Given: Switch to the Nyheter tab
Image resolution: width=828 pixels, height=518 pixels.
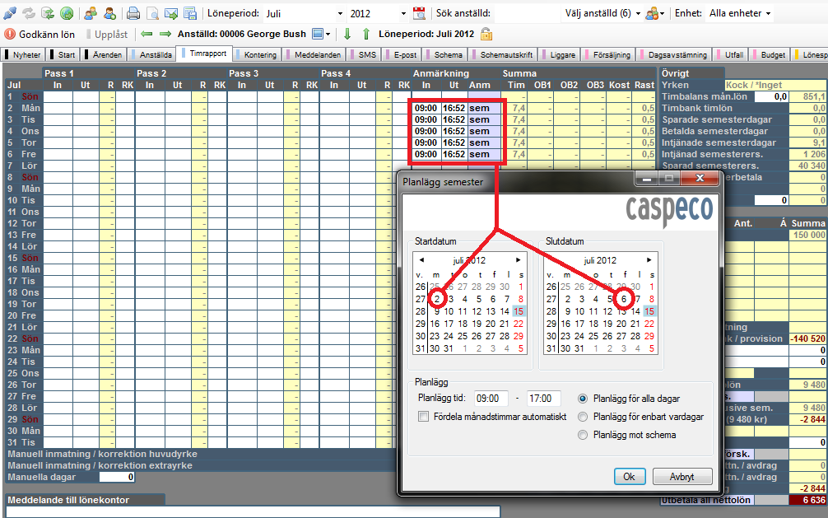Looking at the screenshot, I should tap(24, 54).
